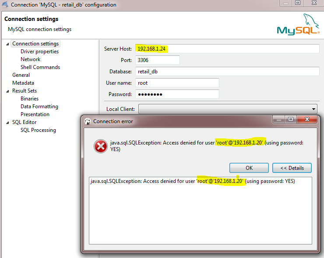Collapse the Connection settings tree node
This screenshot has width=324, height=258.
pos(7,44)
